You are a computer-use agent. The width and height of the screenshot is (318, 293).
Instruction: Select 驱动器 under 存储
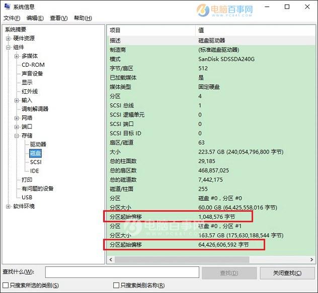coord(38,144)
